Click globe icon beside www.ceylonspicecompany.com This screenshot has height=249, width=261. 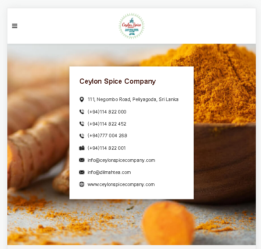(82, 184)
